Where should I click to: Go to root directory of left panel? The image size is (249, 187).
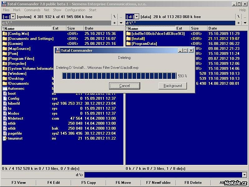tap(114, 17)
